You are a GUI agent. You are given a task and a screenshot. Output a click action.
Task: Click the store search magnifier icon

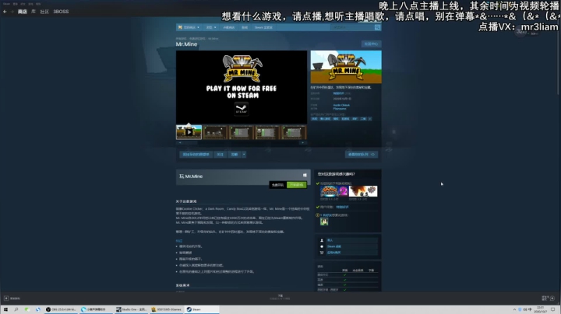pos(377,27)
